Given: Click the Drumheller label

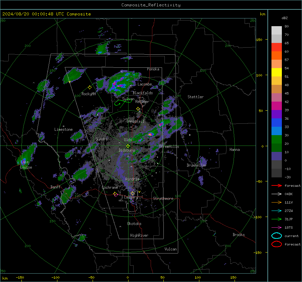Looking at the screenshot, I should click(197, 165).
